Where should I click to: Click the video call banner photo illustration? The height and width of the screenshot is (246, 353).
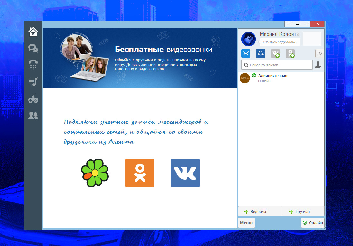coord(84,57)
